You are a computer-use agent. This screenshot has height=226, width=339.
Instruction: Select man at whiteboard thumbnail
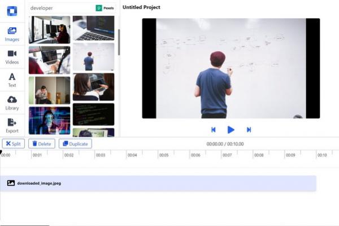(x=93, y=56)
